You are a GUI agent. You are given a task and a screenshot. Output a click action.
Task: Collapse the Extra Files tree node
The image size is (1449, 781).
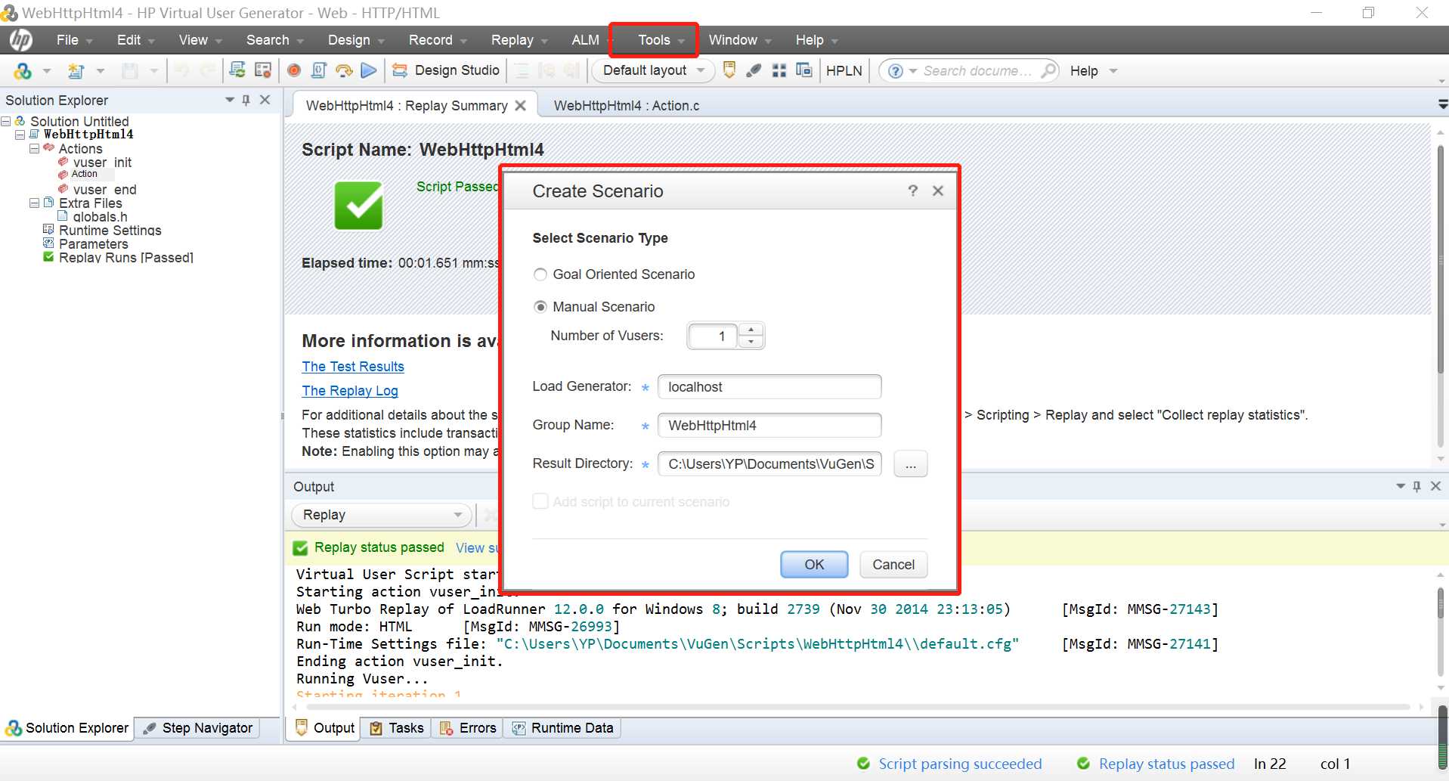point(34,203)
